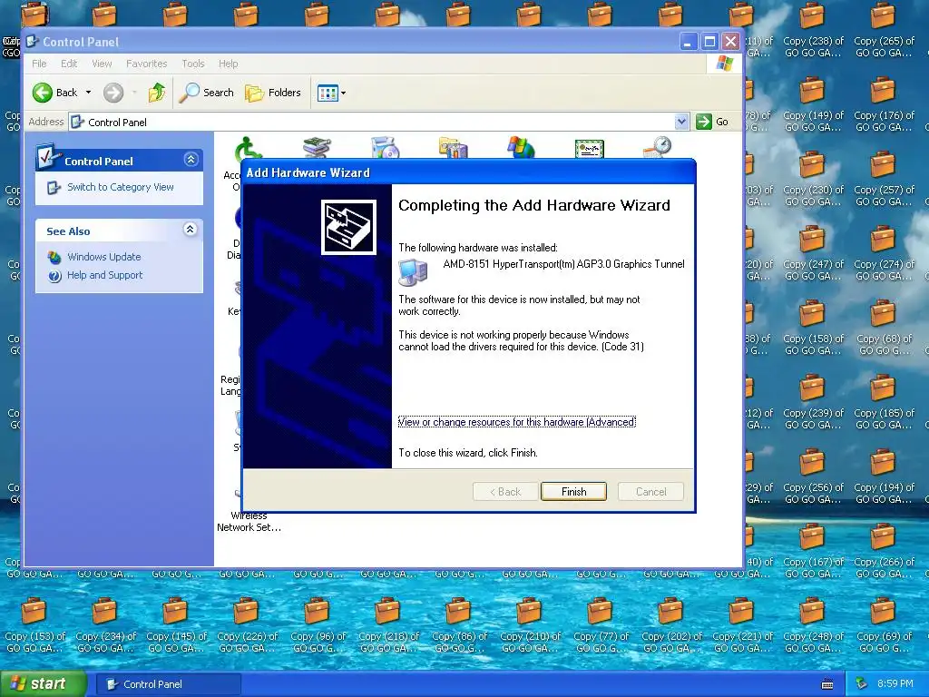
Task: Select desktop icon Copy (149) of GO GO GA
Action: [812, 104]
